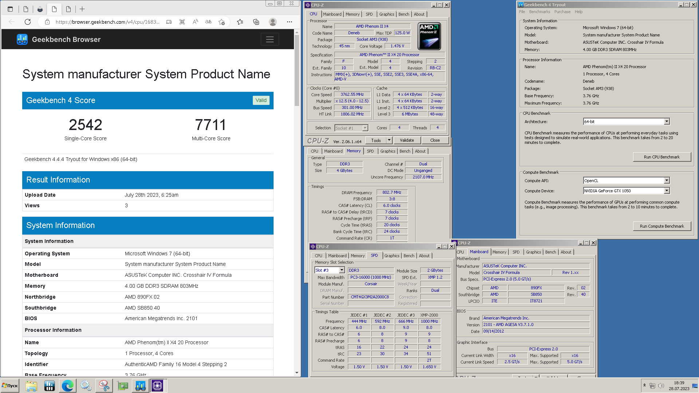Switch to CPU-Z chip icon in taskbar
Image resolution: width=699 pixels, height=393 pixels.
158,386
